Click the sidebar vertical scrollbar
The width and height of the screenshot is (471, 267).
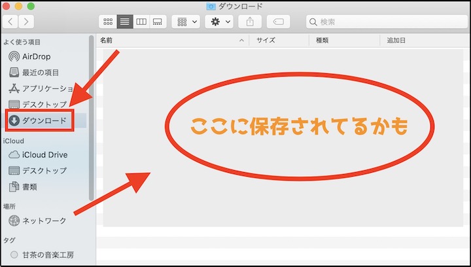pyautogui.click(x=92, y=118)
